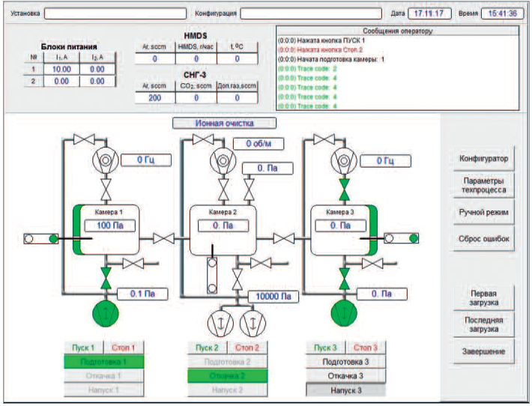Click the I1 current value 10.00 in row 1
Screen dimensions: 532x406
click(61, 69)
